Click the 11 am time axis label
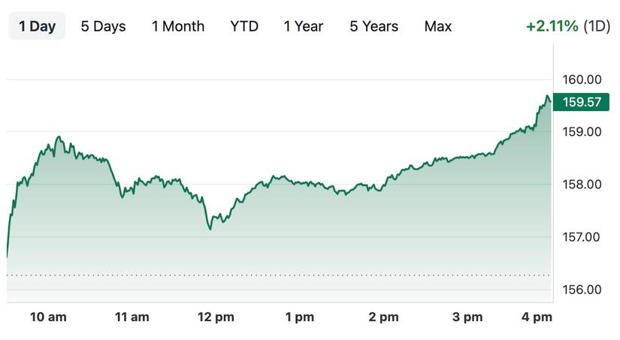Viewport: 620px width, 340px height. 132,317
